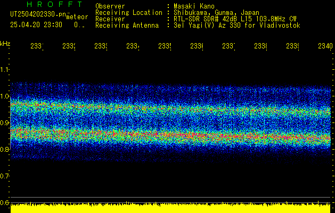335x213 pixels.
Task: Click the 0.9 frequency axis label
Action: (4, 122)
